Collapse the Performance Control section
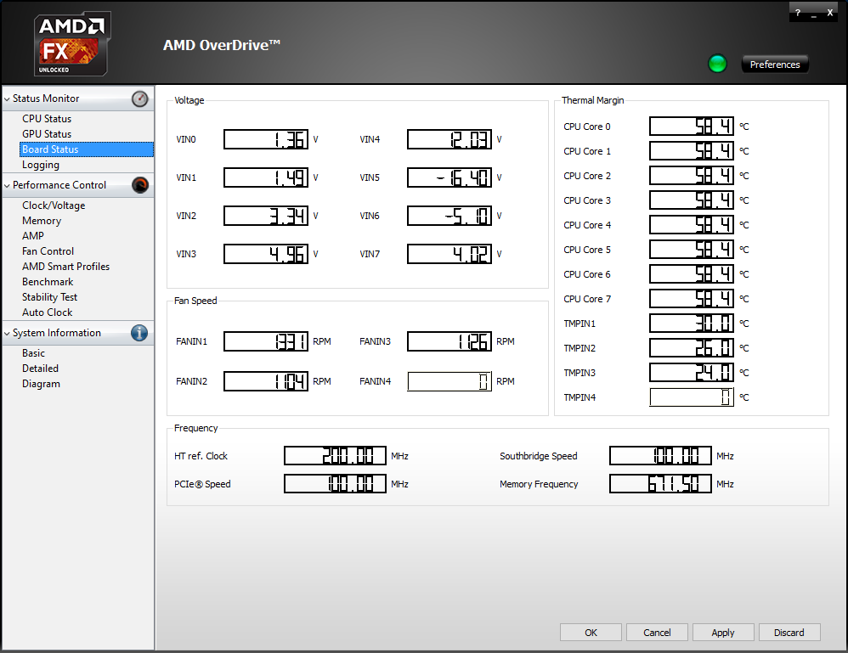 [7, 185]
